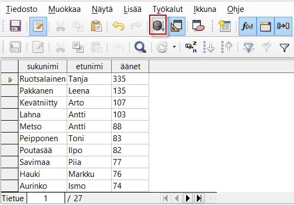
Task: Click the votes cell 77
Action: point(130,162)
